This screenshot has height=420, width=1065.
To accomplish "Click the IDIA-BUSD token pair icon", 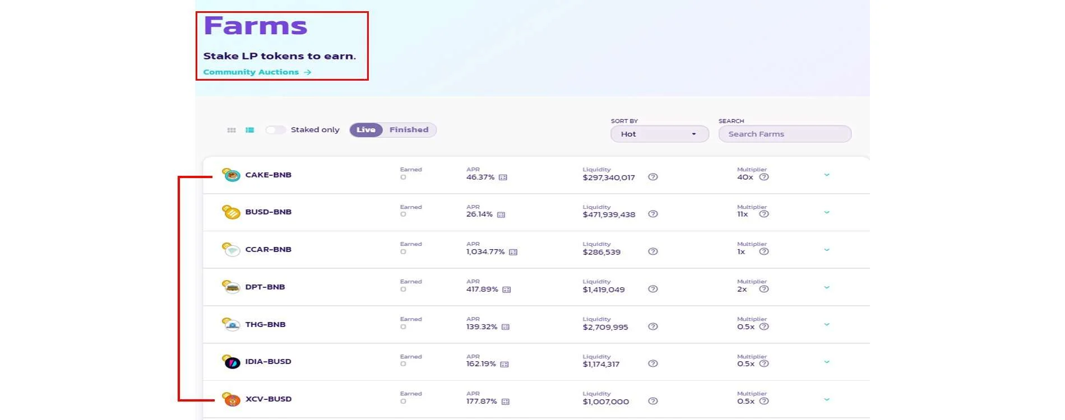I will (231, 362).
